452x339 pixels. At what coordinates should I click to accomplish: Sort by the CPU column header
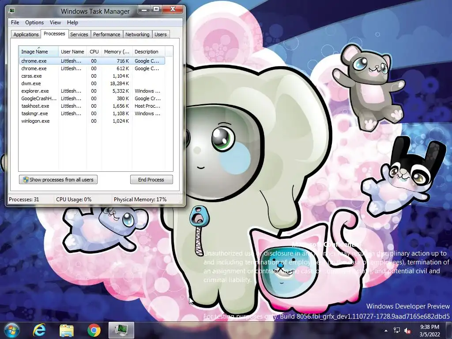(x=94, y=52)
